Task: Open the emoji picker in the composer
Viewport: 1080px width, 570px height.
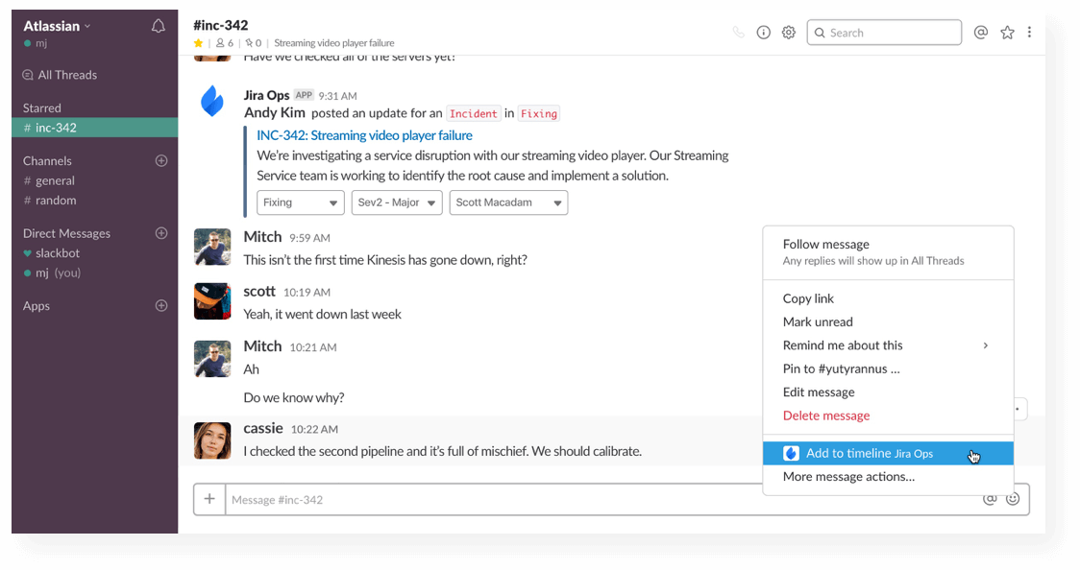Action: coord(1013,498)
